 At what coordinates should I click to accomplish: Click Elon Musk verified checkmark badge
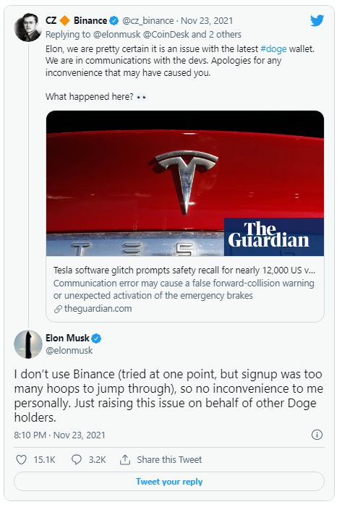(x=96, y=338)
